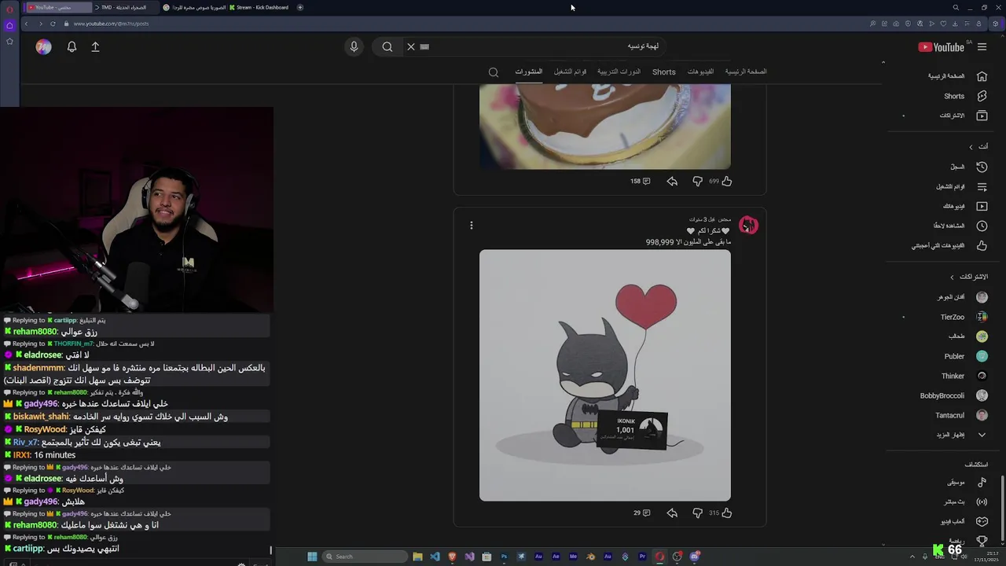Open YouTube notifications bell
The width and height of the screenshot is (1006, 566).
point(72,47)
